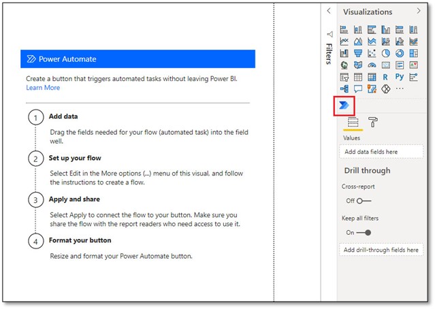This screenshot has width=435, height=309.
Task: Expand the Filters pane
Action: (x=329, y=54)
